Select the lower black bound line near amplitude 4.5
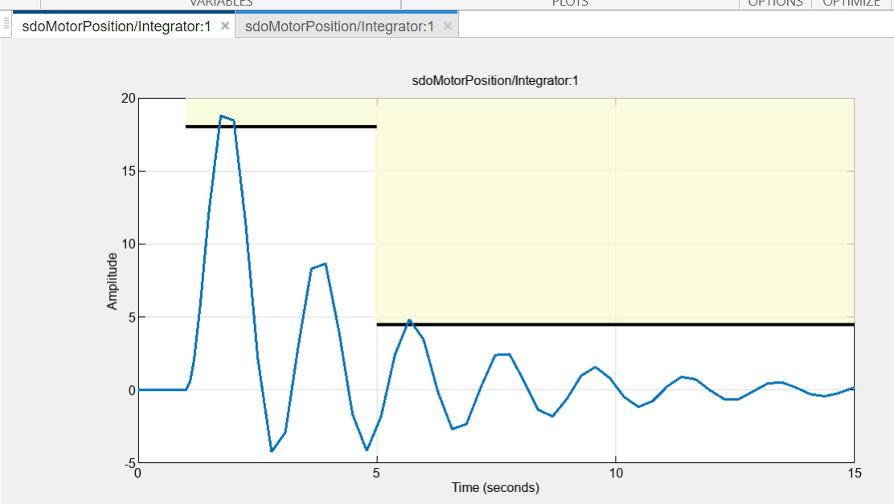 point(615,324)
